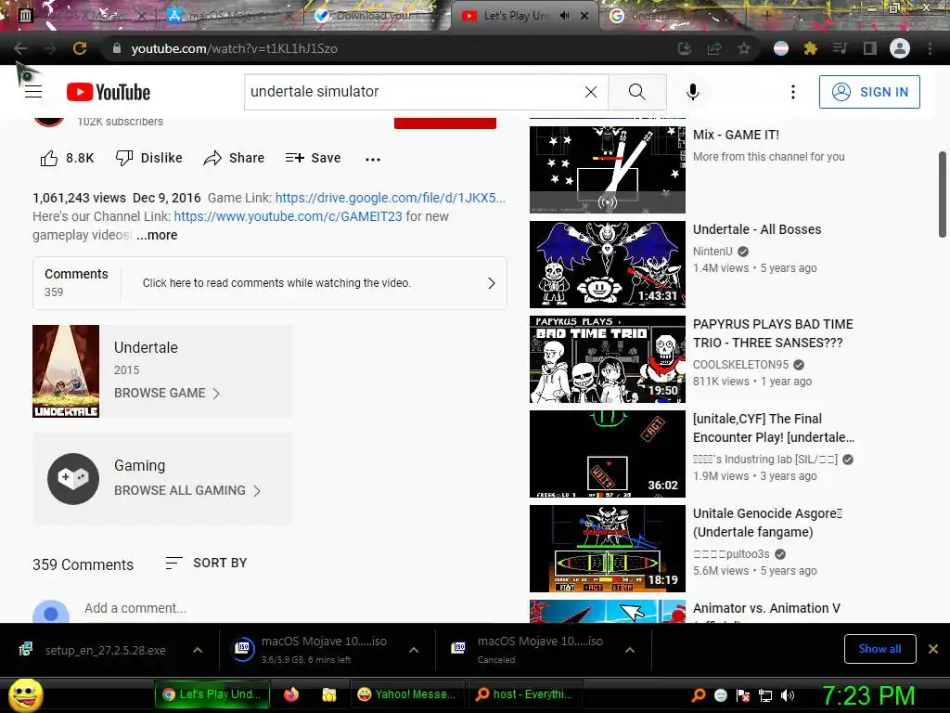Open the comments panel chevron
Viewport: 950px width, 713px height.
[492, 283]
